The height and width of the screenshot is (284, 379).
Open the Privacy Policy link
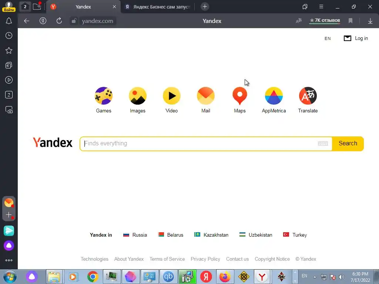[205, 259]
